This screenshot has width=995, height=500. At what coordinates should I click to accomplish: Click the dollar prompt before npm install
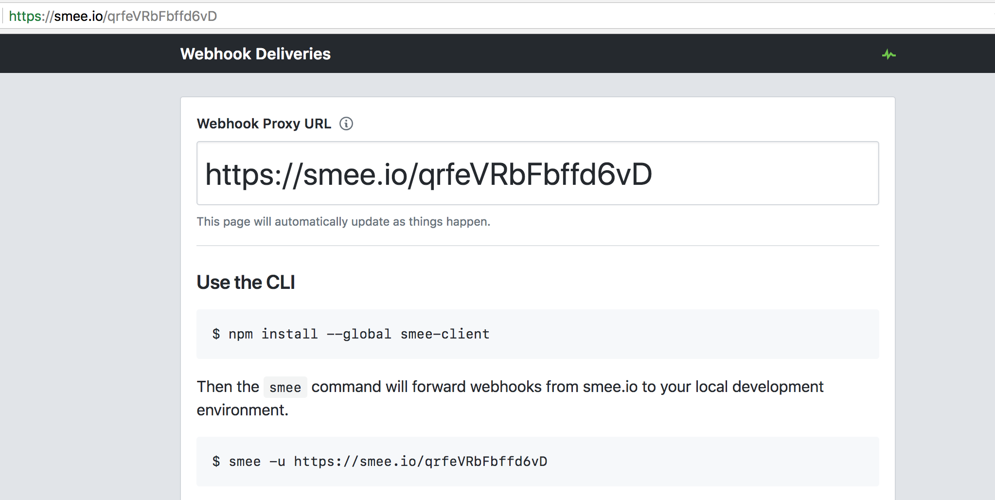click(x=216, y=334)
